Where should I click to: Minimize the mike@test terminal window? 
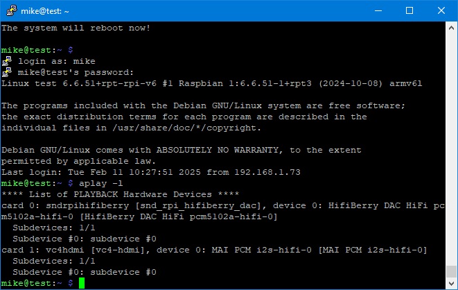378,11
